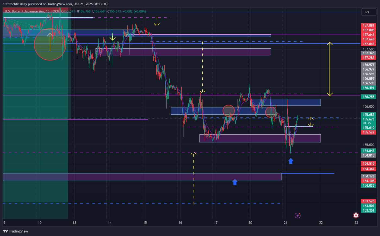
Task: Select the 153.502 green price label
Action: tap(369, 206)
